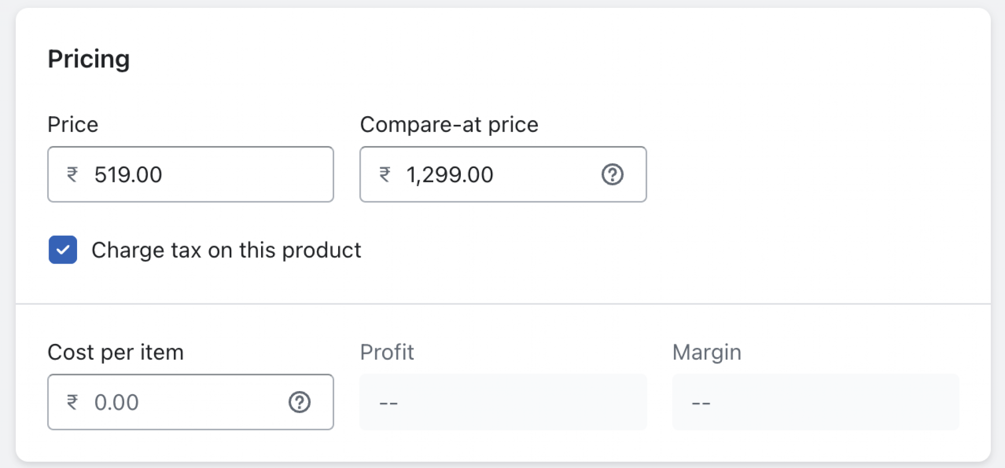The width and height of the screenshot is (1005, 468).
Task: Click the 0.00 placeholder in Cost per item
Action: [117, 402]
